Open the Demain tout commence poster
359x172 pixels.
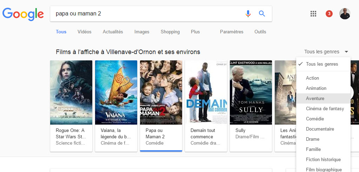click(206, 93)
